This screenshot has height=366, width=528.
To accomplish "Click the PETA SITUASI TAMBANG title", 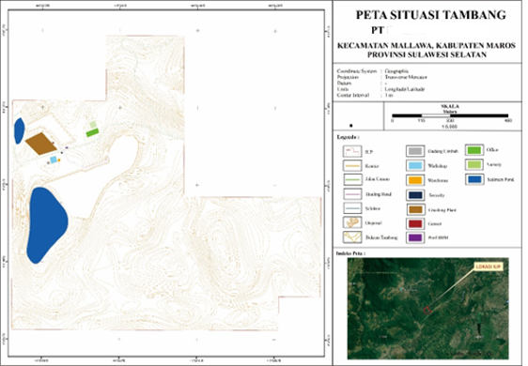I will pyautogui.click(x=431, y=15).
